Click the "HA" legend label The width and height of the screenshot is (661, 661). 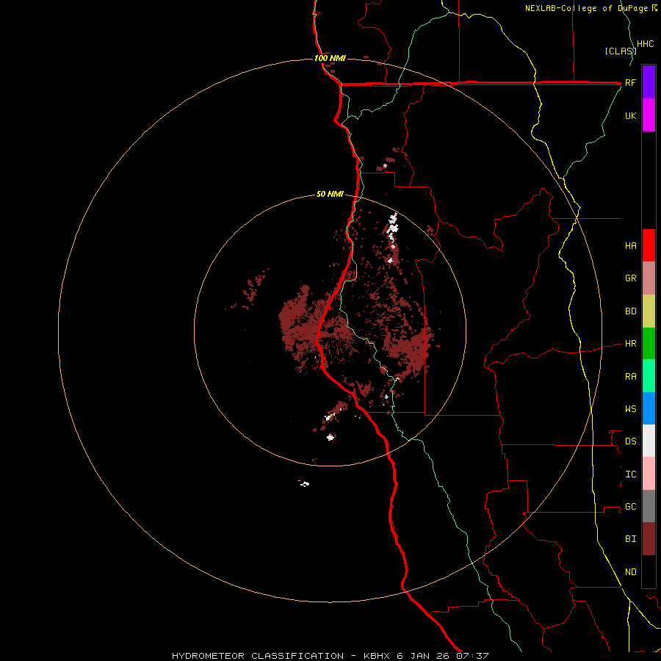[630, 246]
